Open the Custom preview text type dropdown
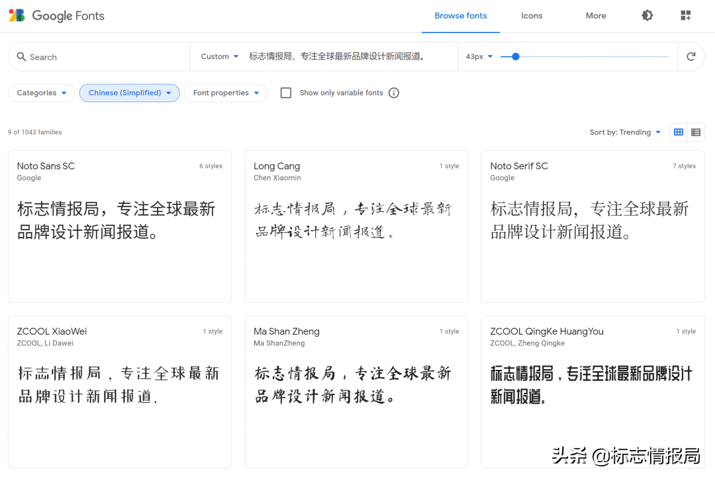 pyautogui.click(x=220, y=57)
